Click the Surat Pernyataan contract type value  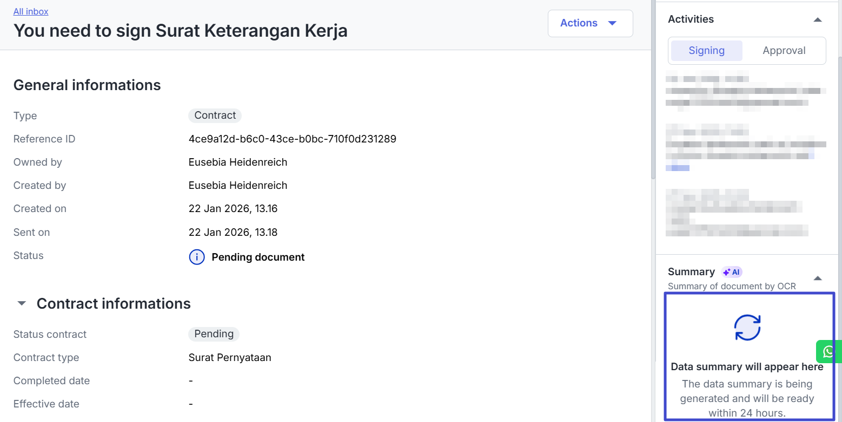click(x=229, y=357)
